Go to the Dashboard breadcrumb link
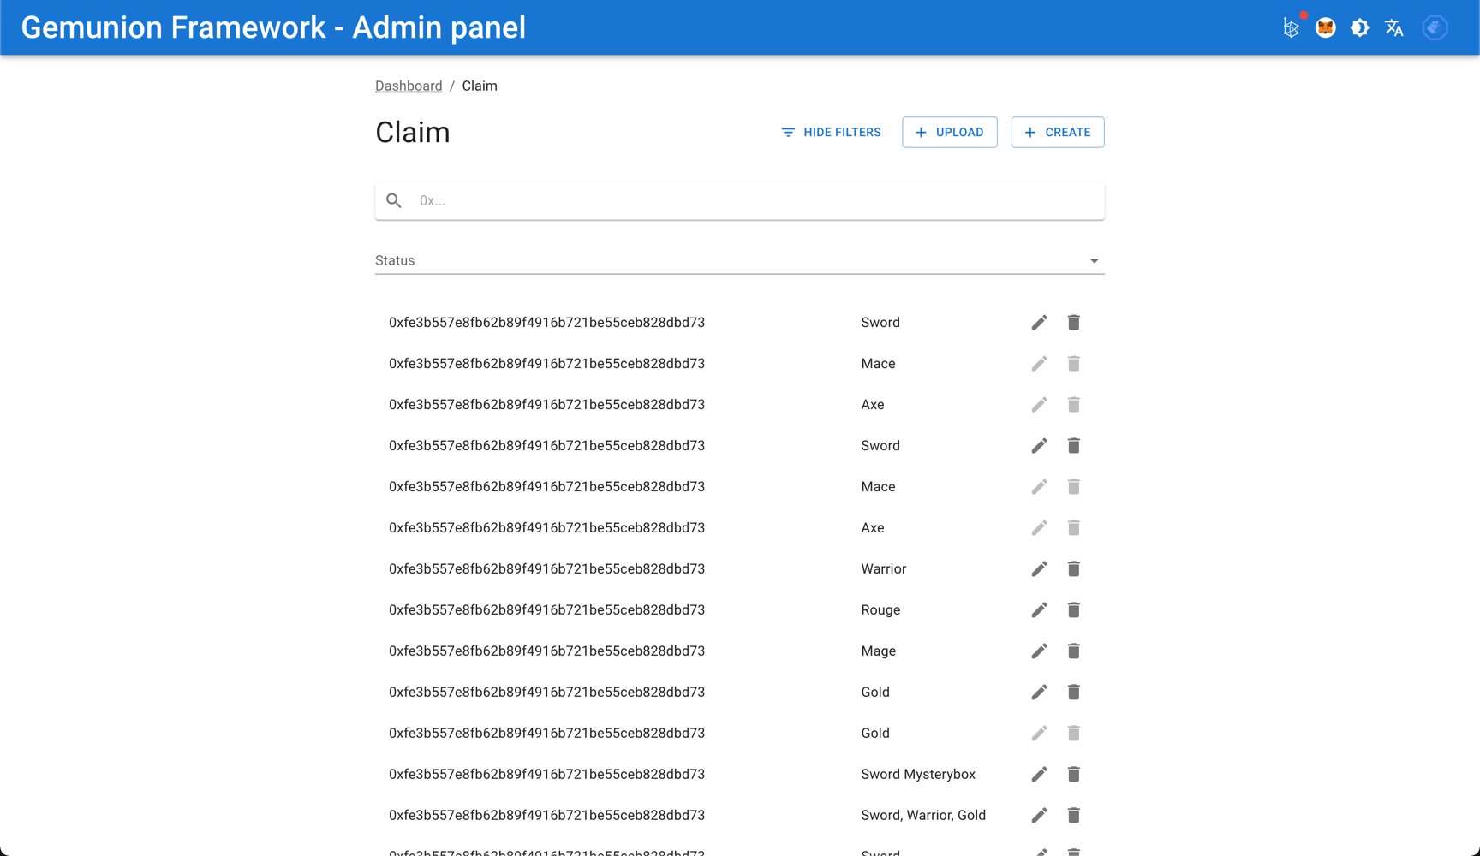 pyautogui.click(x=409, y=86)
